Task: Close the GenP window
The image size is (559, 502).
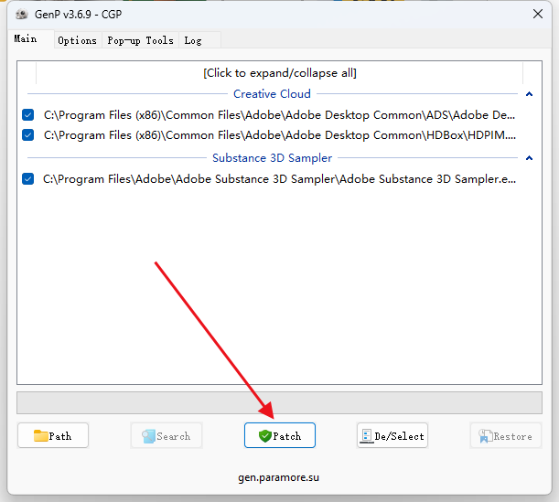Action: (x=538, y=15)
